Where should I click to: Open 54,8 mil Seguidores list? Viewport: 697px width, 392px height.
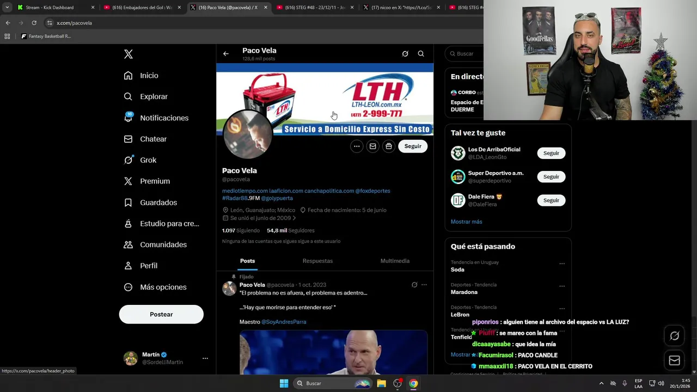[290, 230]
